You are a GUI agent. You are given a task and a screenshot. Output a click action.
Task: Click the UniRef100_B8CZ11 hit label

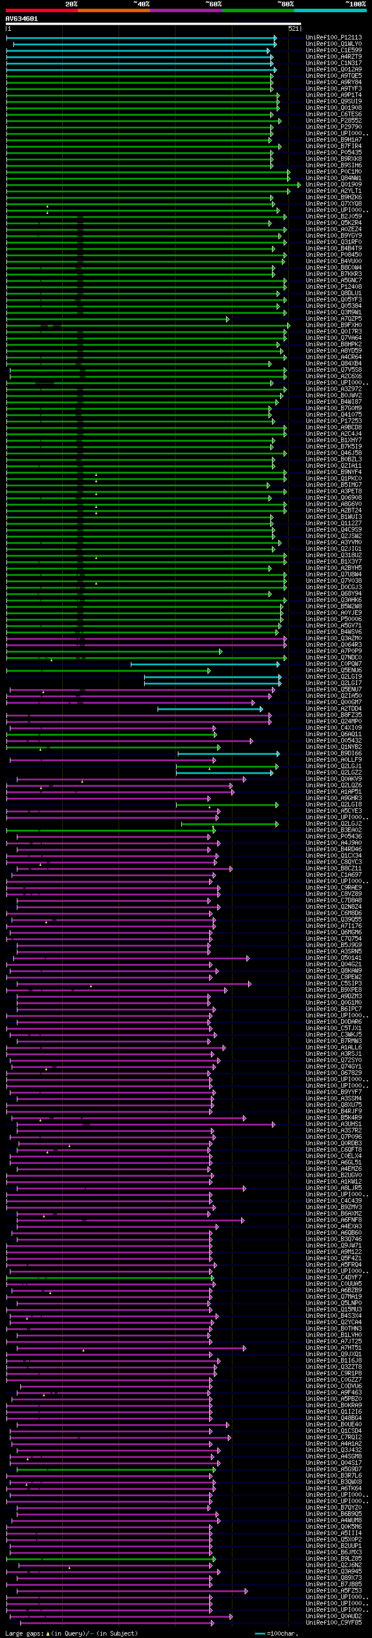pos(334,869)
